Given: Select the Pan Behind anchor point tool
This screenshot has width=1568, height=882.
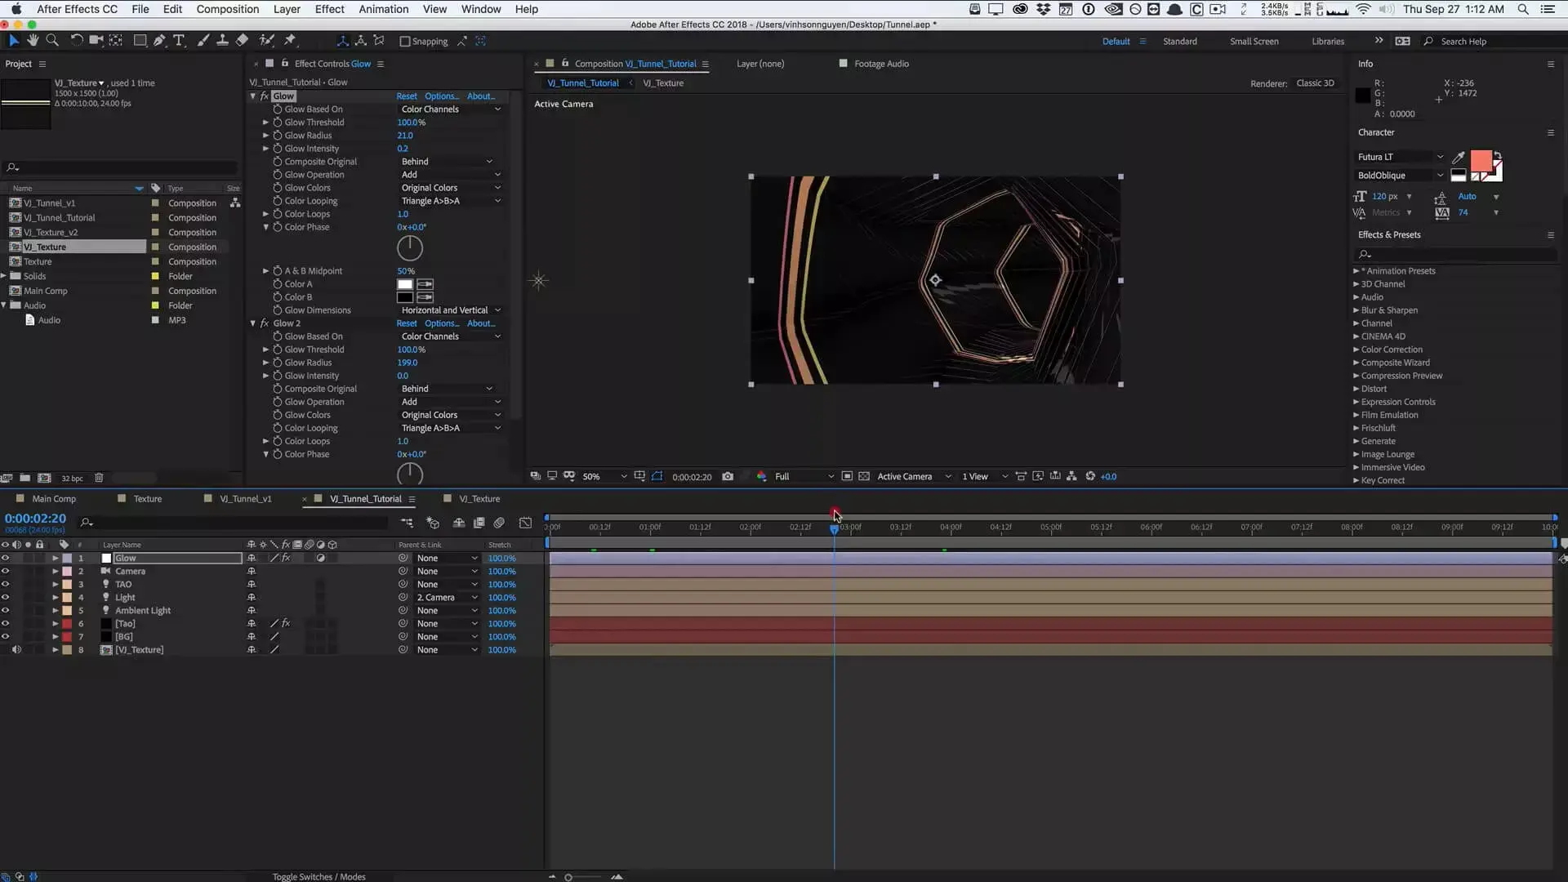Looking at the screenshot, I should coord(116,40).
